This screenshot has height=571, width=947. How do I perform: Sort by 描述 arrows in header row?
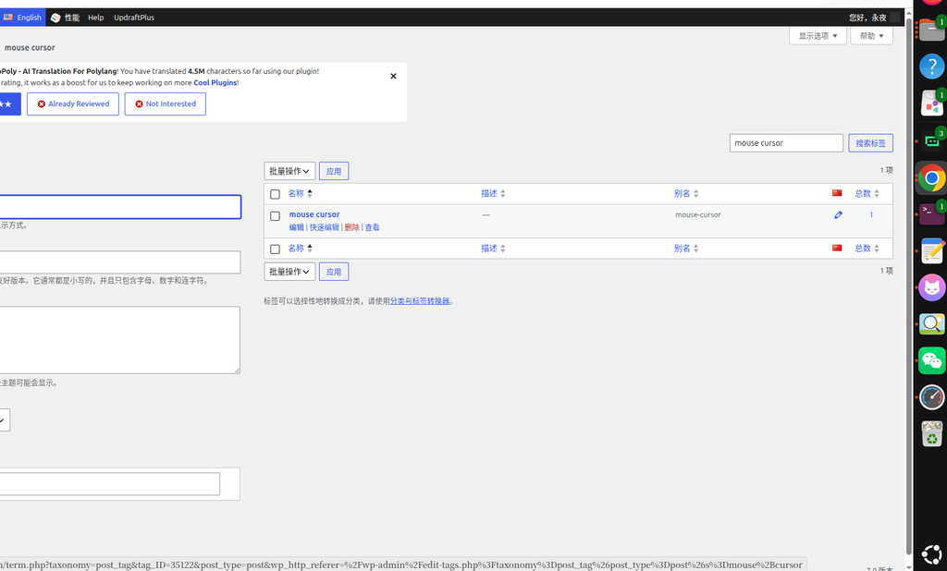pyautogui.click(x=502, y=193)
